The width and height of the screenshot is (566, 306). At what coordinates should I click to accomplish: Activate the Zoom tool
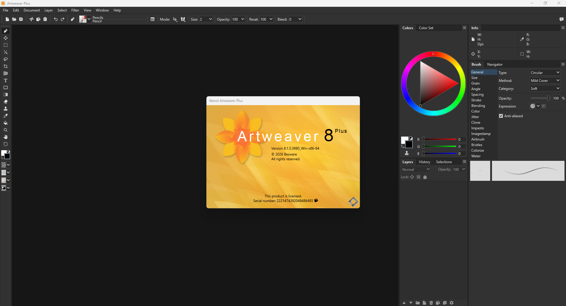(x=6, y=130)
